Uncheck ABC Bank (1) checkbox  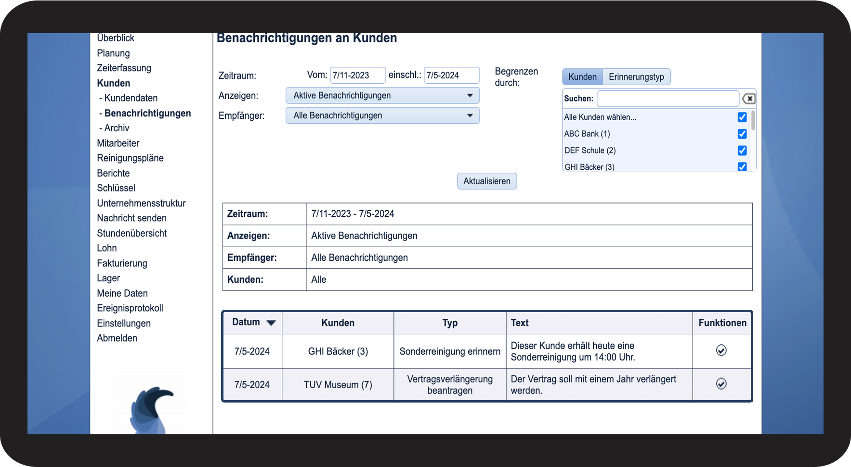pos(742,134)
